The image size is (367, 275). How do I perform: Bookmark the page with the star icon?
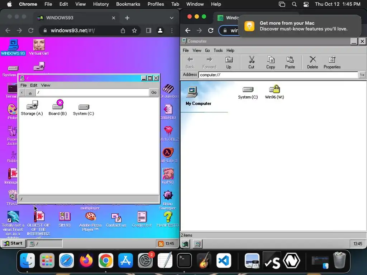pyautogui.click(x=134, y=30)
